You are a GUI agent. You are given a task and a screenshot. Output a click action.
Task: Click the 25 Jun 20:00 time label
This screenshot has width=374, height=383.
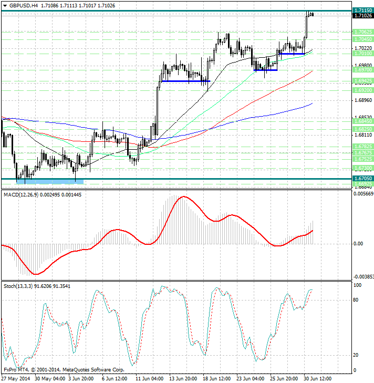click(x=284, y=379)
